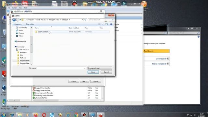Open Firefox from the taskbar
208x117 pixels.
(36, 115)
